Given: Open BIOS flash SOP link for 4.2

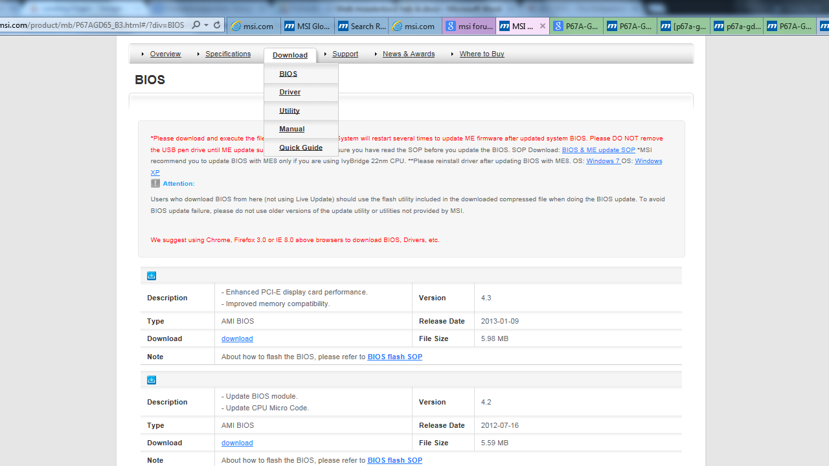Looking at the screenshot, I should (x=395, y=460).
